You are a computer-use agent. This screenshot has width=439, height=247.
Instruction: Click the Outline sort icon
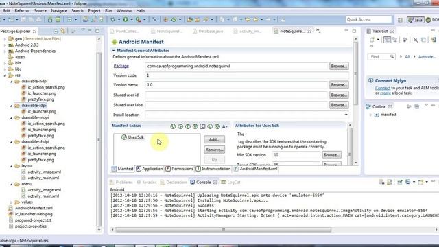409,107
